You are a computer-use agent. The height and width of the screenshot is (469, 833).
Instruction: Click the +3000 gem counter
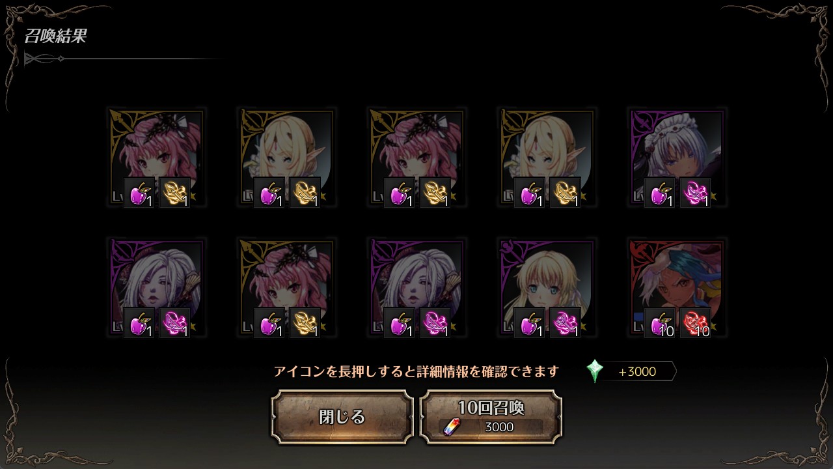tap(637, 372)
